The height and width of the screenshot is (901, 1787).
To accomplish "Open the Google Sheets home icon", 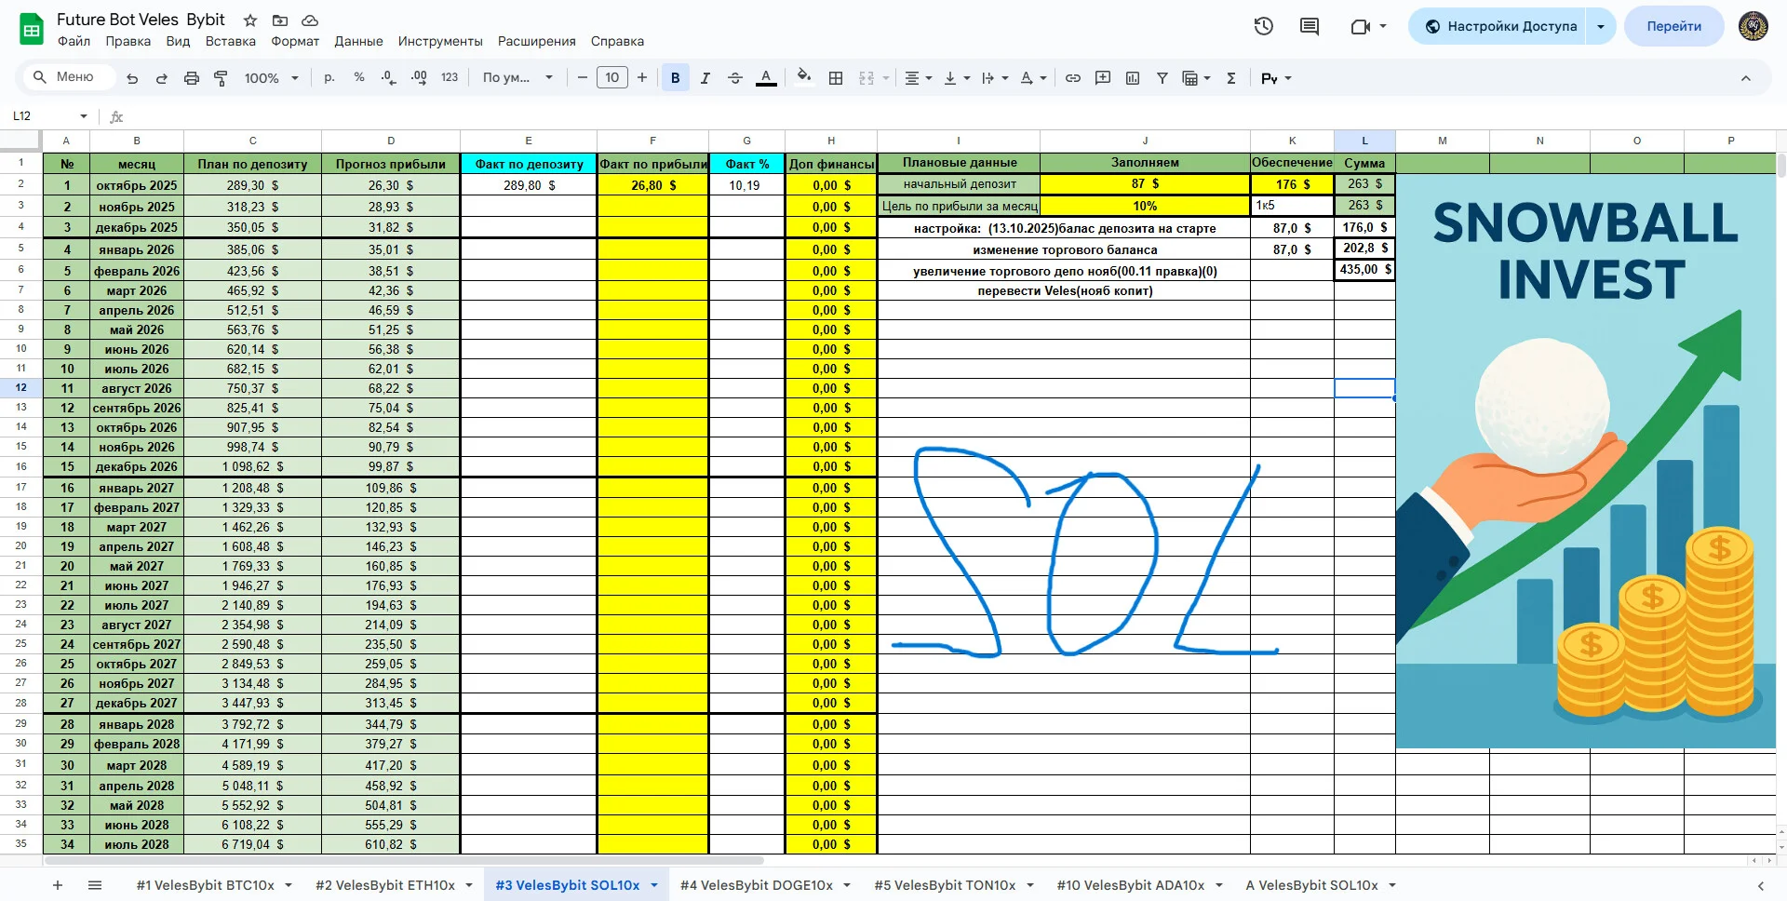I will point(32,29).
